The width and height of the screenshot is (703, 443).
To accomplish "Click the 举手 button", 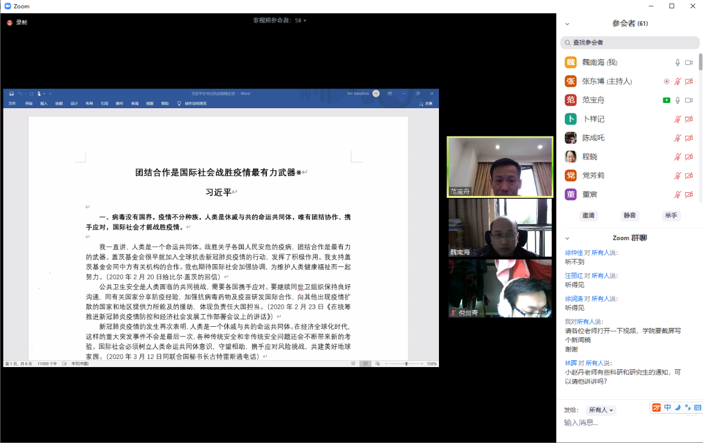I will [x=671, y=216].
